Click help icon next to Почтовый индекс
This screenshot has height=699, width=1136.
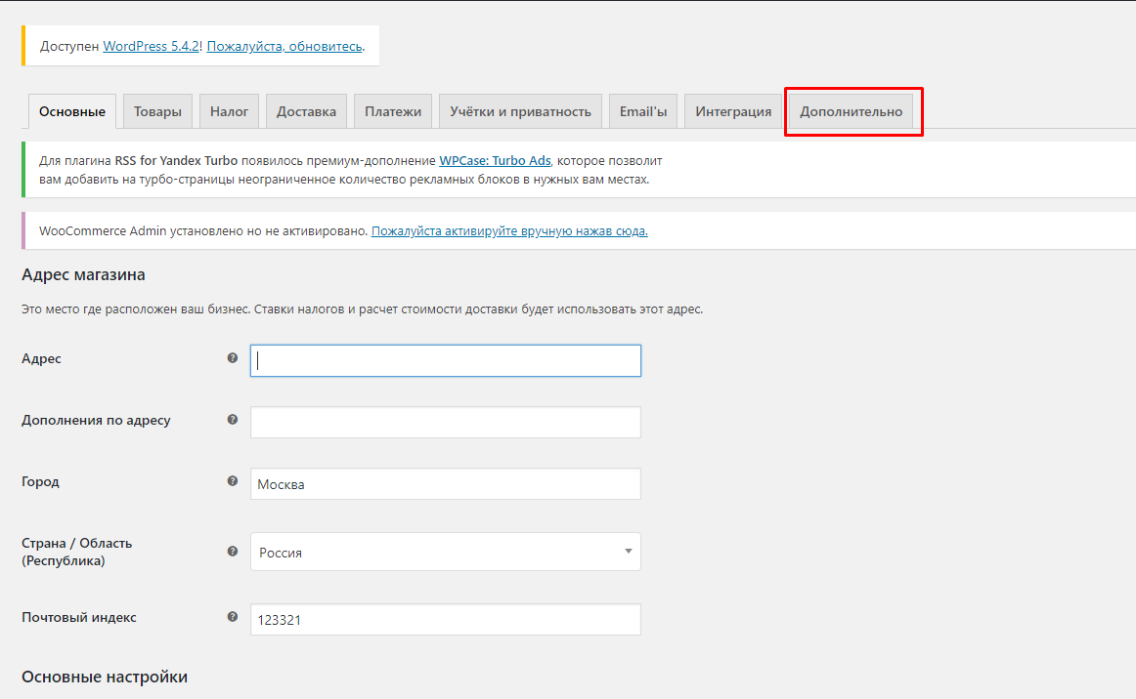[x=233, y=617]
